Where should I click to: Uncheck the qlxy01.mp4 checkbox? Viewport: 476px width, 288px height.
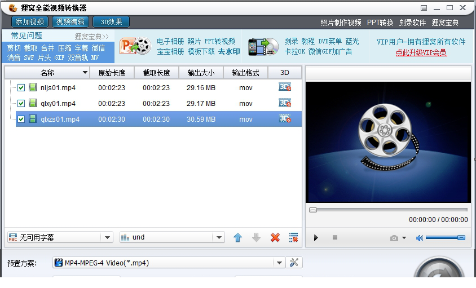point(21,104)
